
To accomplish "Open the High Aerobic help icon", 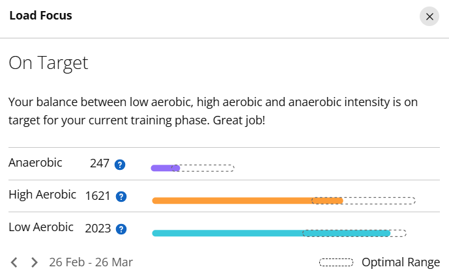I will [x=121, y=197].
